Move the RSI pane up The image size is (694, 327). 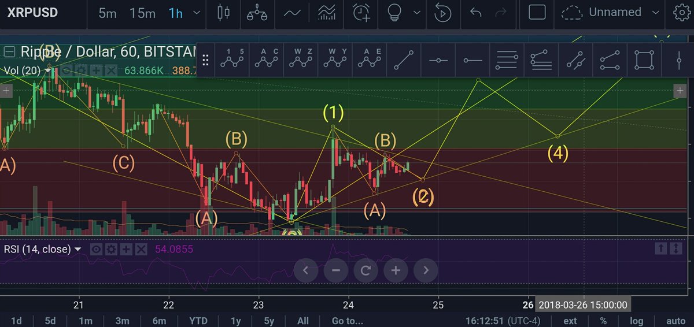coord(660,249)
